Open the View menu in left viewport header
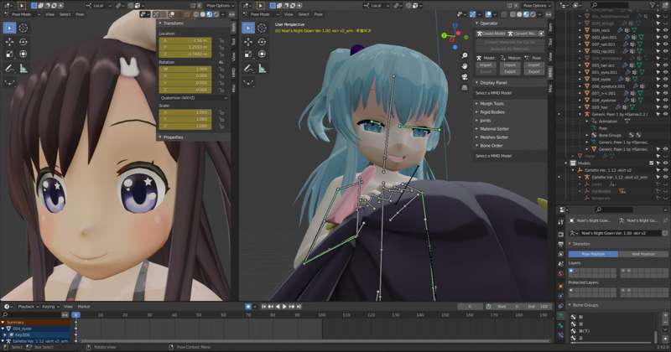 coord(50,14)
